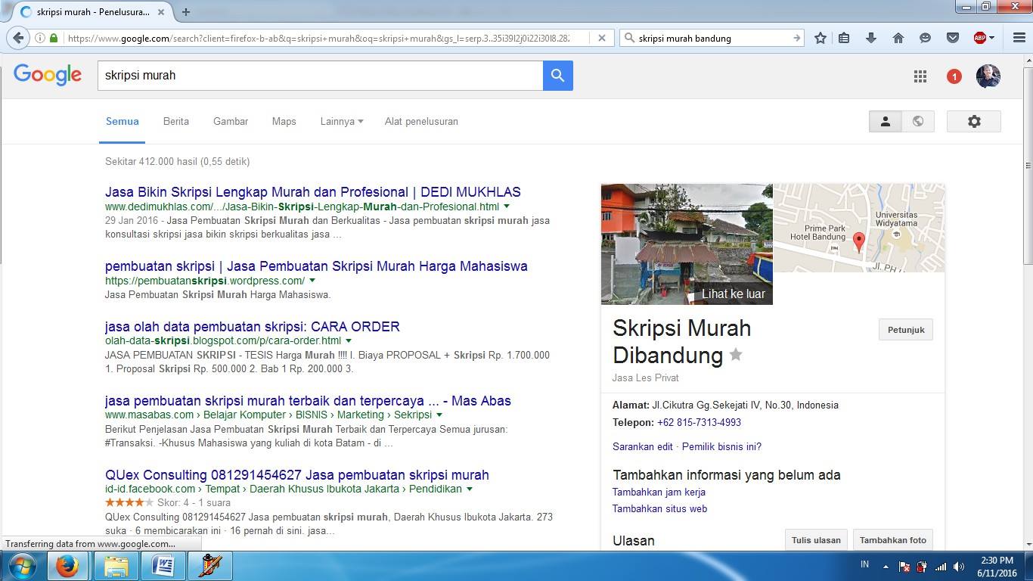Click the blue Google search magnifier button
The height and width of the screenshot is (581, 1033).
558,75
